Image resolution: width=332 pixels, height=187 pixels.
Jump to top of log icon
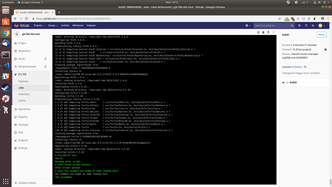coord(268,32)
